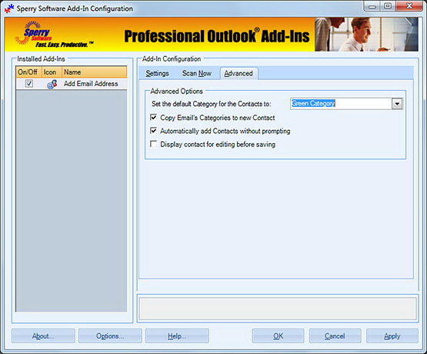
Task: Click the On/Off column header
Action: 29,72
